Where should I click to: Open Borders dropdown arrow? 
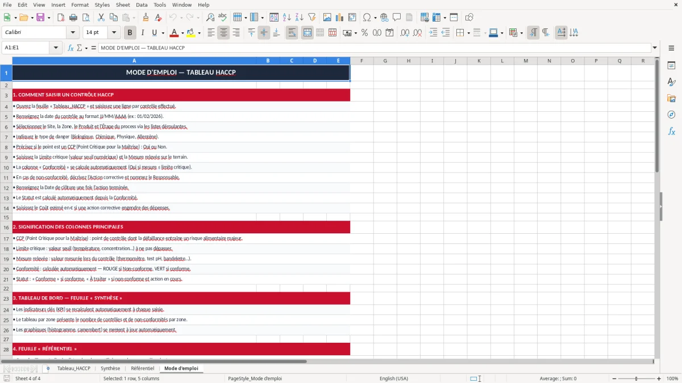tap(468, 33)
